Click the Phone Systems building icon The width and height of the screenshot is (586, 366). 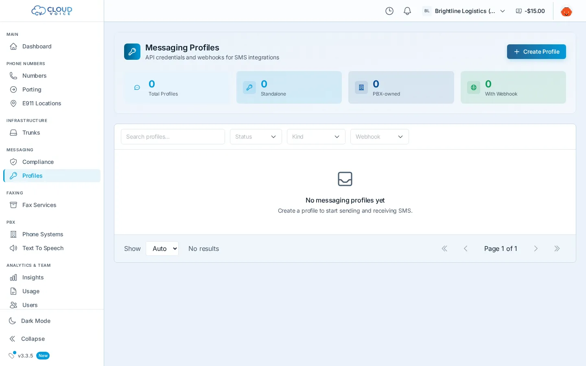click(13, 234)
